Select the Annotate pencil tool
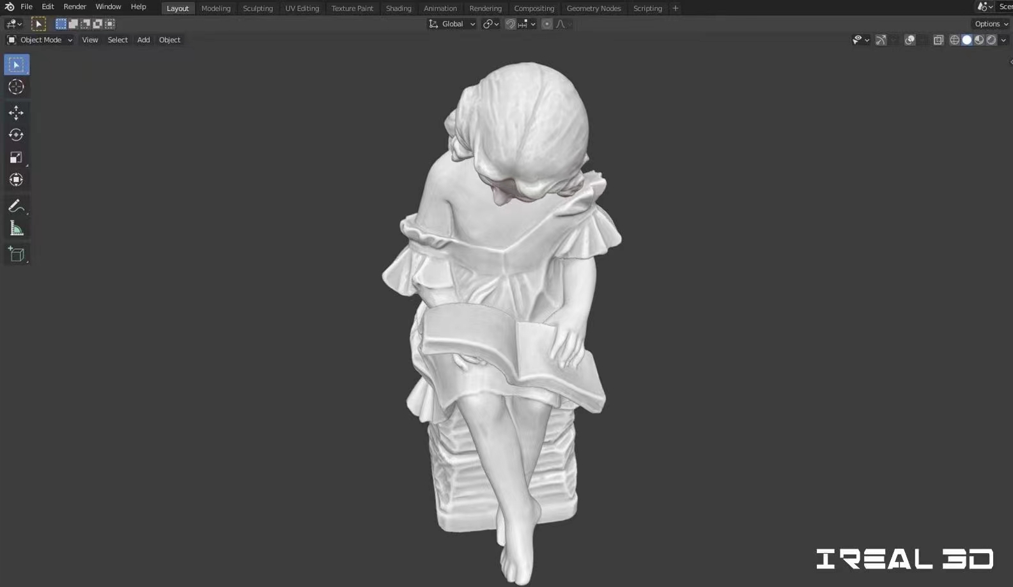The image size is (1013, 587). [x=17, y=206]
